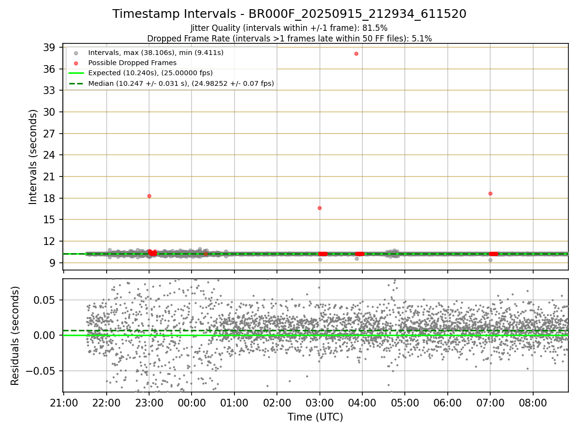Click y-axis tick label "27"
The width and height of the screenshot is (579, 434).
pyautogui.click(x=49, y=134)
